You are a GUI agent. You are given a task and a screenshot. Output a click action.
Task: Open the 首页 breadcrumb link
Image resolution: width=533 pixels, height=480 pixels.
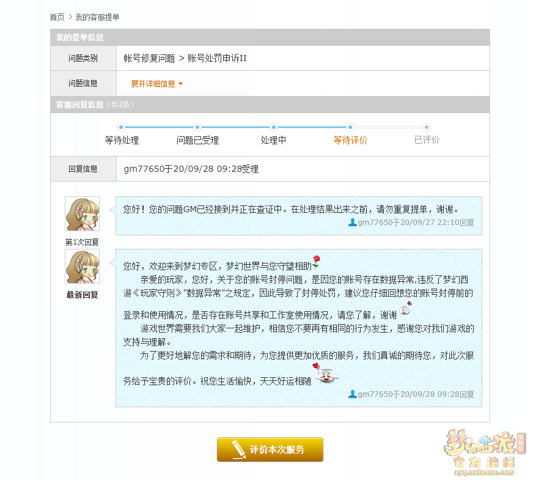point(57,17)
